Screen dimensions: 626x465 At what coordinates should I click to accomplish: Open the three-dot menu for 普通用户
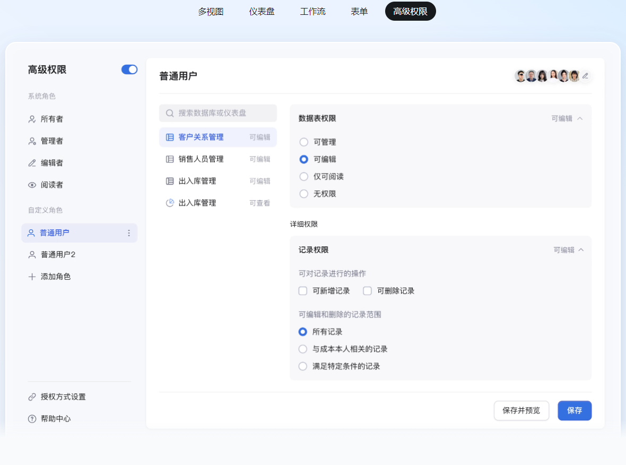click(x=128, y=233)
